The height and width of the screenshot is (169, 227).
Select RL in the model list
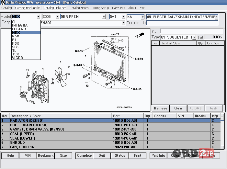click(26, 40)
